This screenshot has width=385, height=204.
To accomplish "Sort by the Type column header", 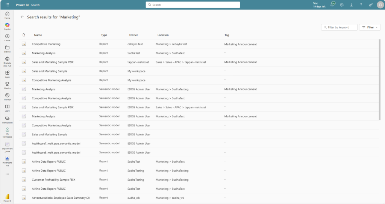I will 104,35.
